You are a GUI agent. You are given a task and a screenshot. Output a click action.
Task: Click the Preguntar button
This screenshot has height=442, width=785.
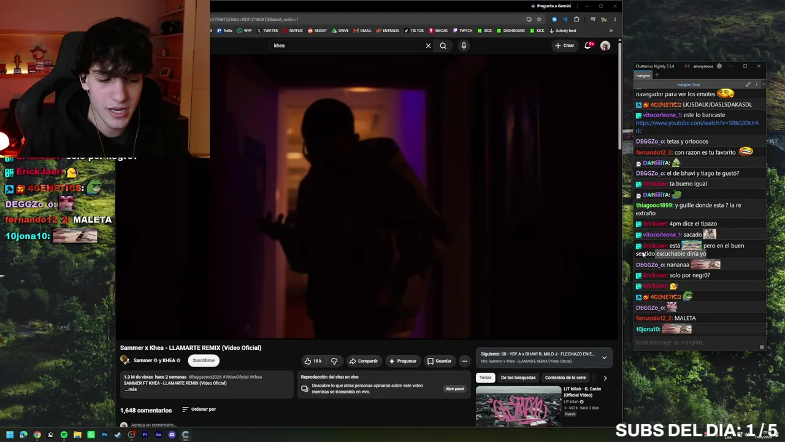point(402,361)
